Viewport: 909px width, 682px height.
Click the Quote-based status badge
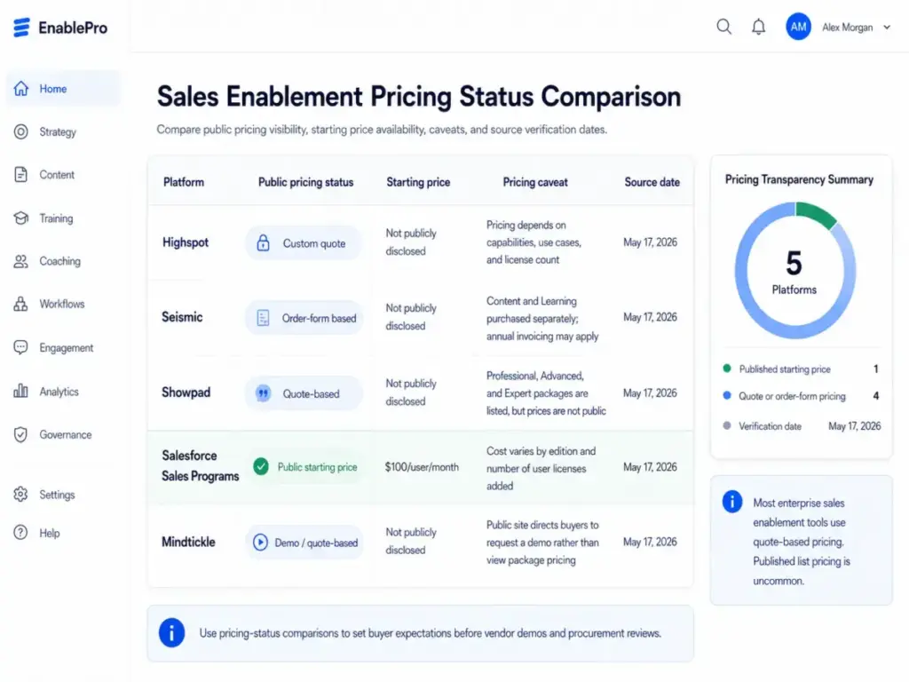[x=304, y=393]
